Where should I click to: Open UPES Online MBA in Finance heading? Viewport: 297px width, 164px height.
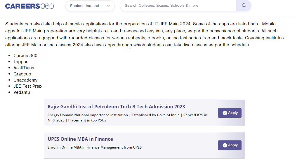pos(80,139)
